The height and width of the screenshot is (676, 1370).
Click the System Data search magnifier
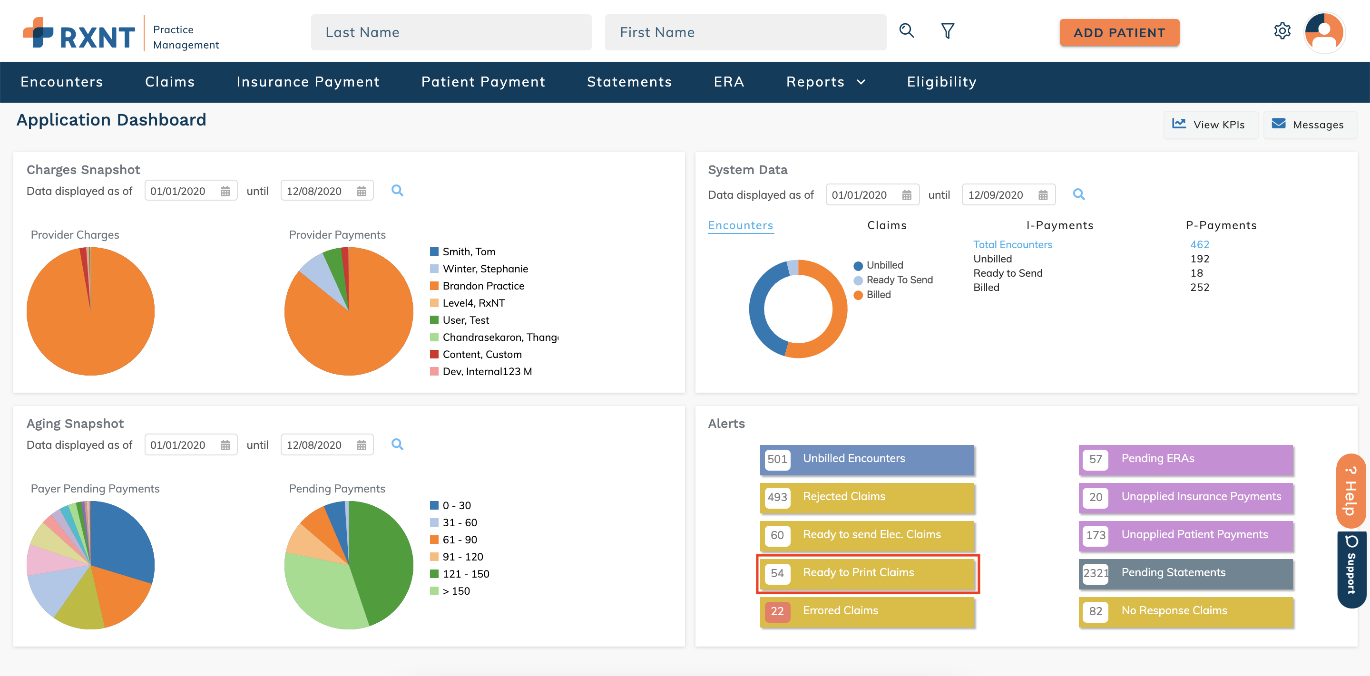click(1078, 194)
